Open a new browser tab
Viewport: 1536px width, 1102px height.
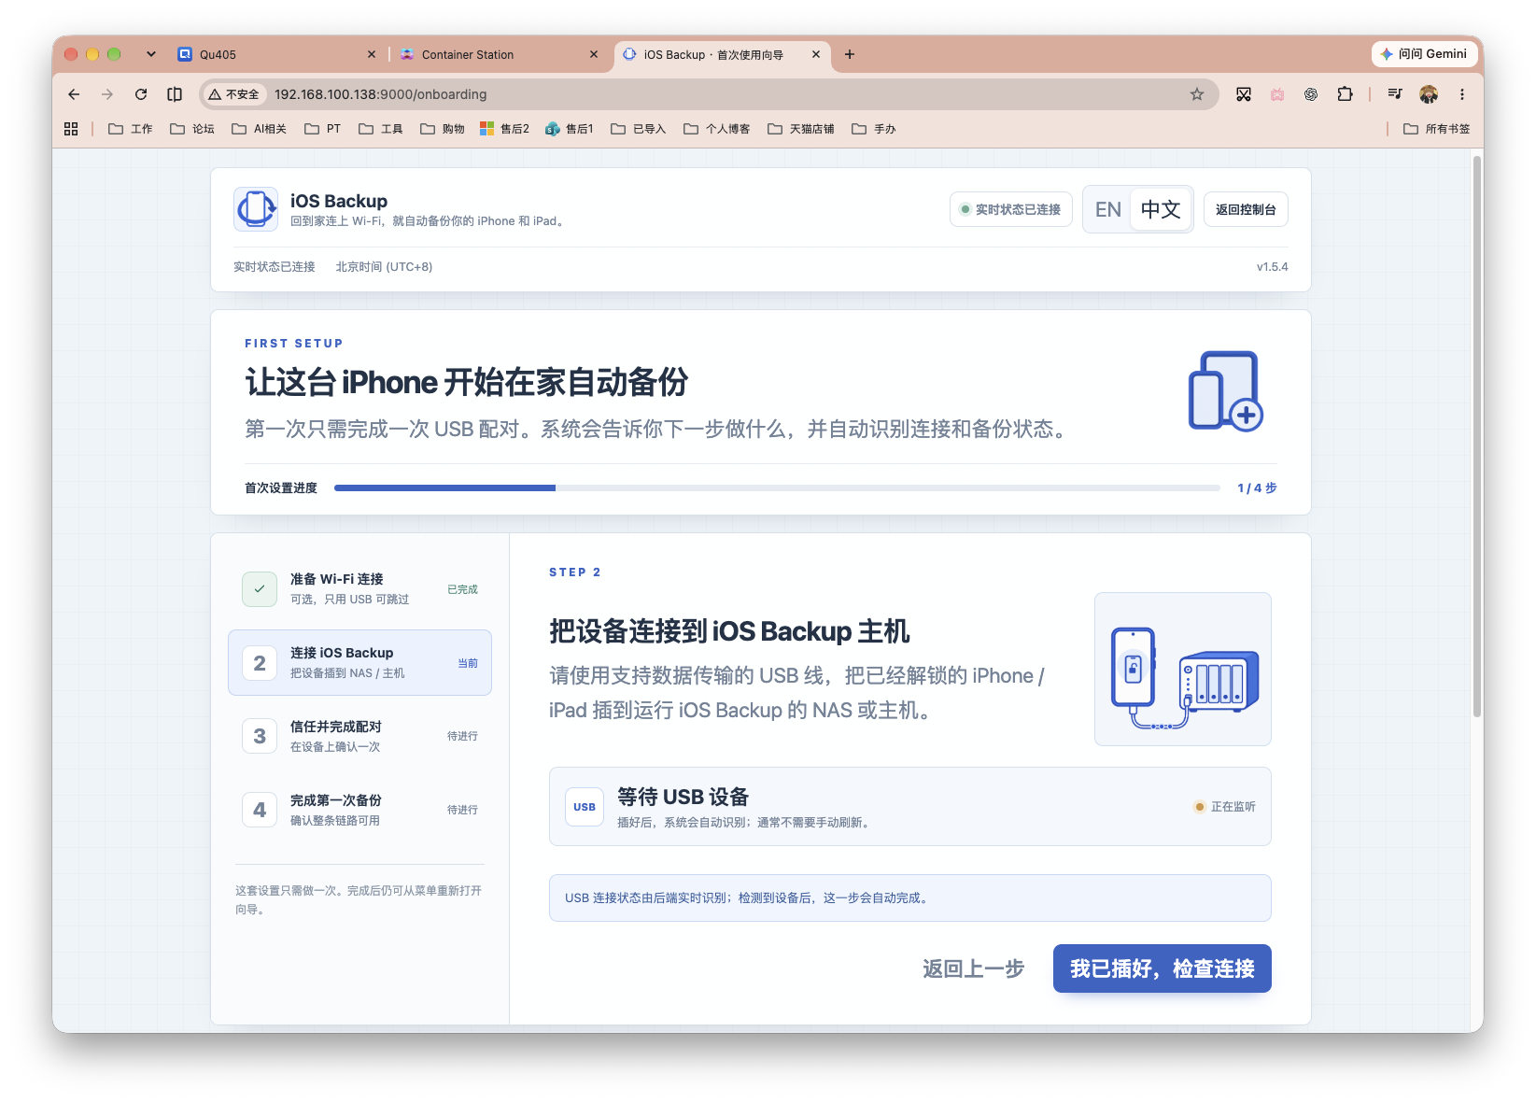[850, 54]
